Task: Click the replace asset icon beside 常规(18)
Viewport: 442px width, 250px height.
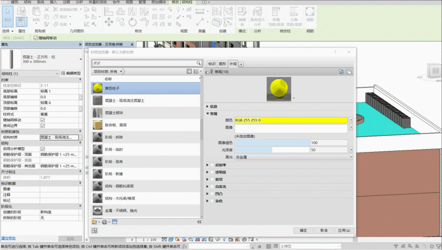Action: [x=340, y=72]
